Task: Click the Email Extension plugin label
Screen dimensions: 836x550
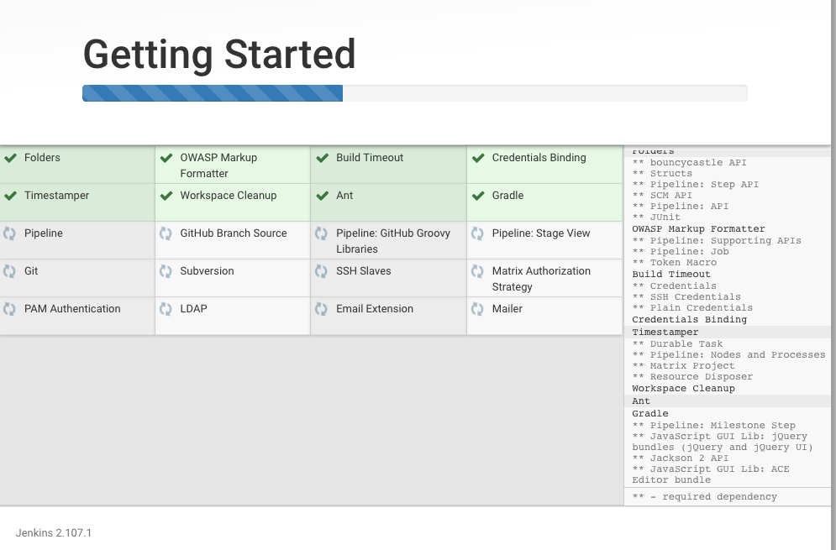Action: coord(374,309)
